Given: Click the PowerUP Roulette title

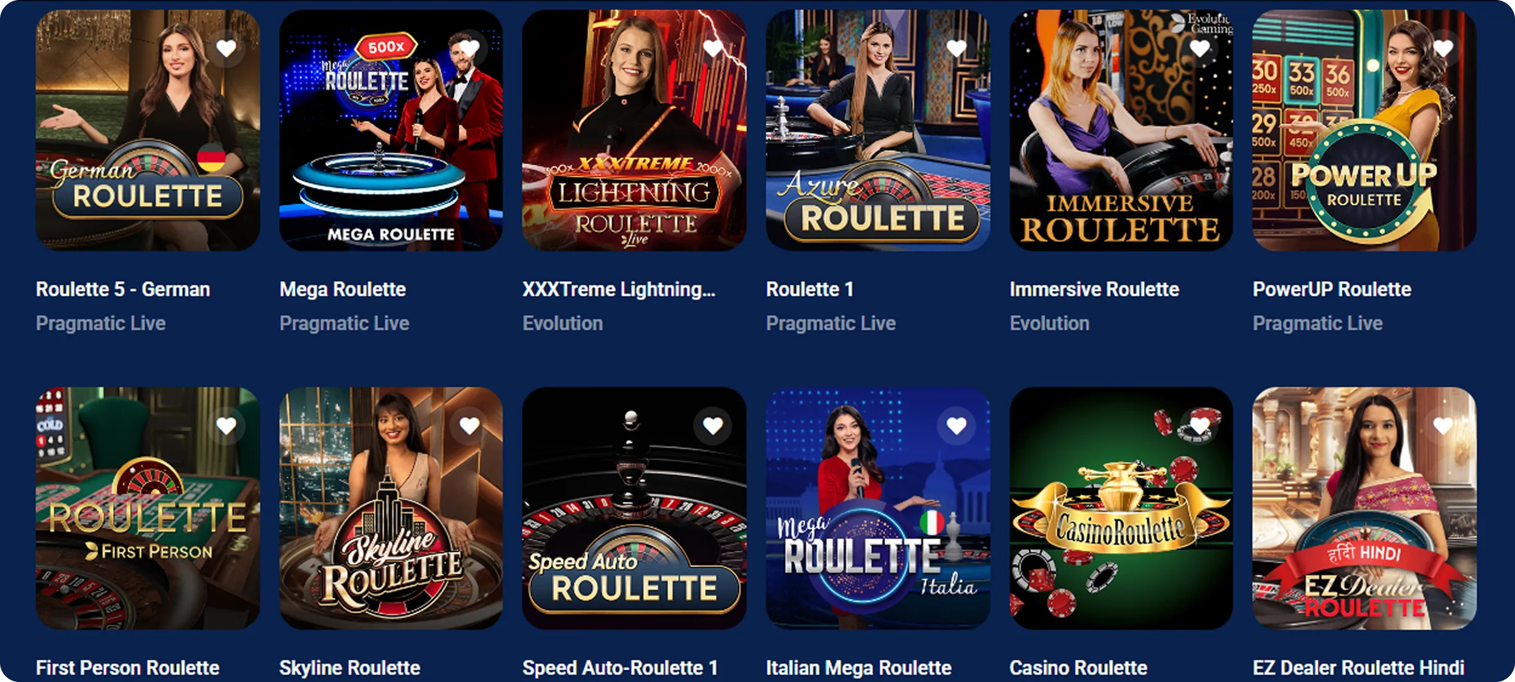Looking at the screenshot, I should tap(1332, 289).
